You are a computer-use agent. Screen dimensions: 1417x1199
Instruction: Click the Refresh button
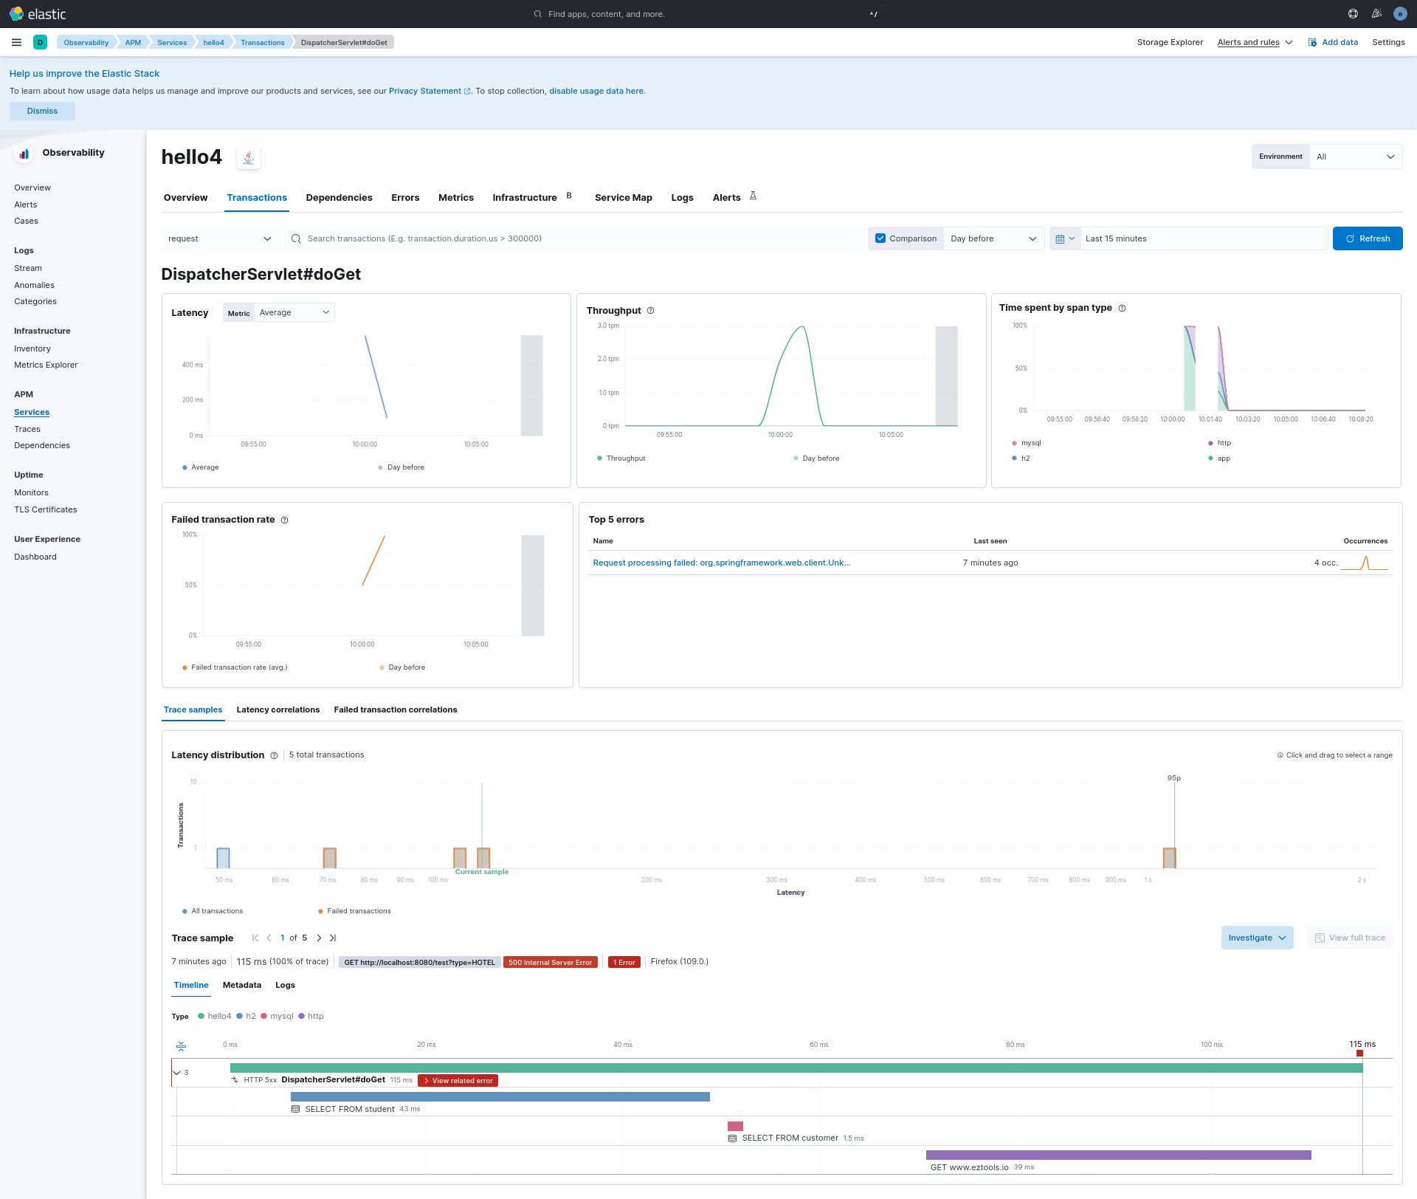1367,238
